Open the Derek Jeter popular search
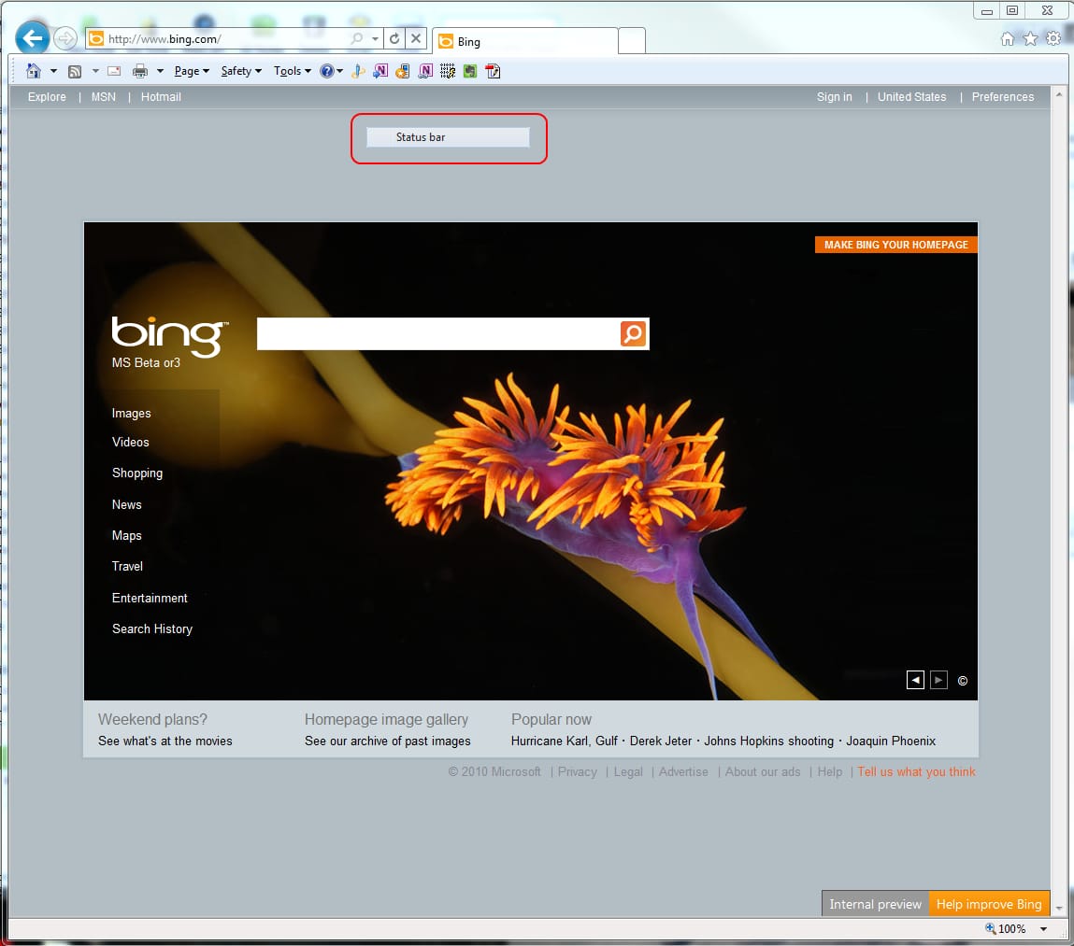Screen dimensions: 1074x946 click(661, 741)
